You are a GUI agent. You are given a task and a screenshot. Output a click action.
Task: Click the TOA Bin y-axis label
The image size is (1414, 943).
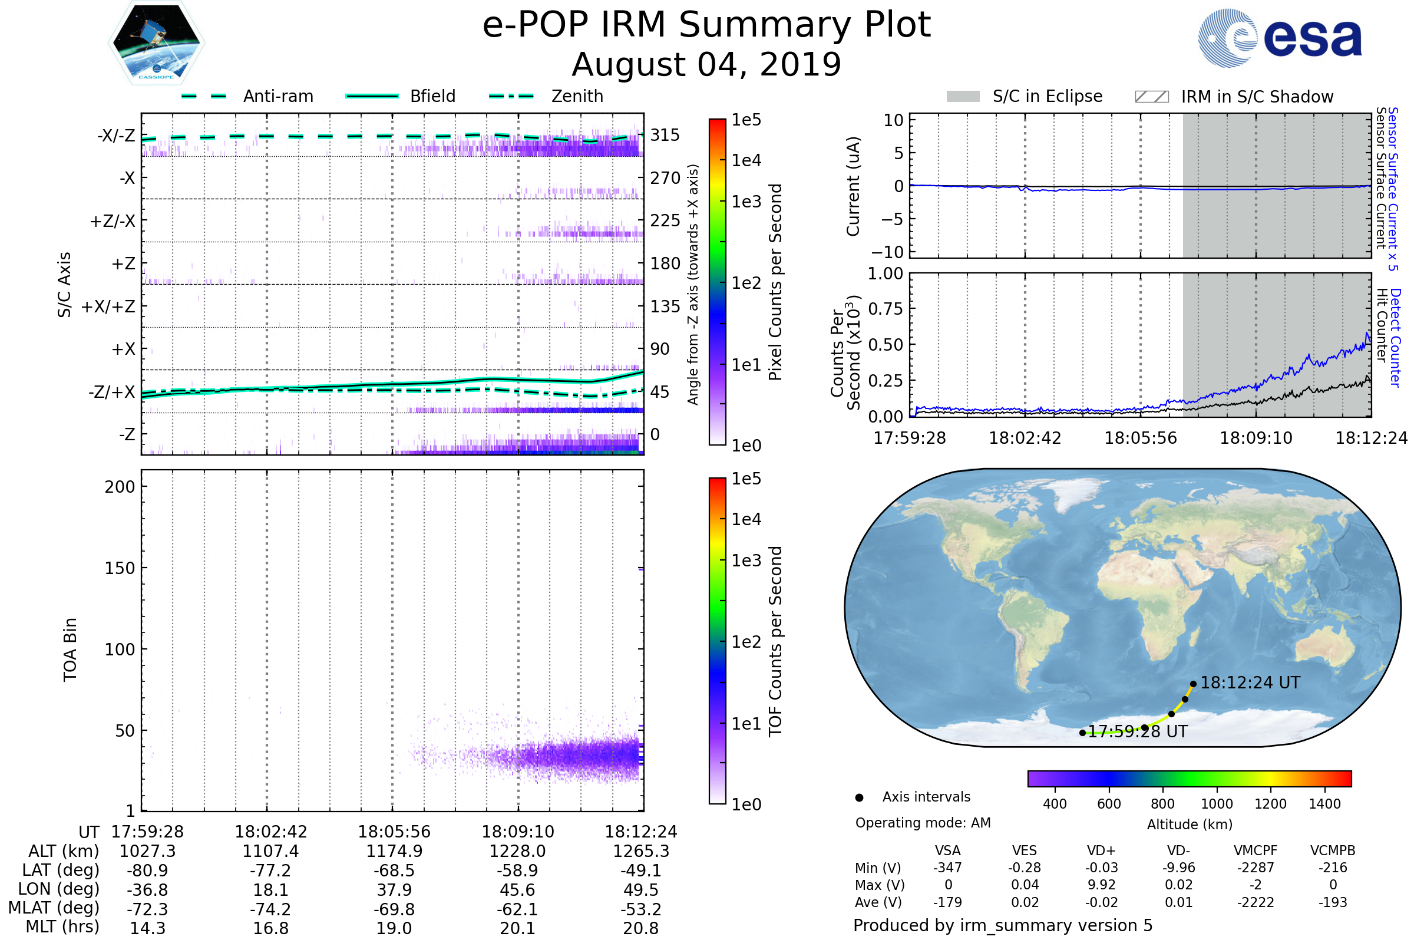point(70,649)
